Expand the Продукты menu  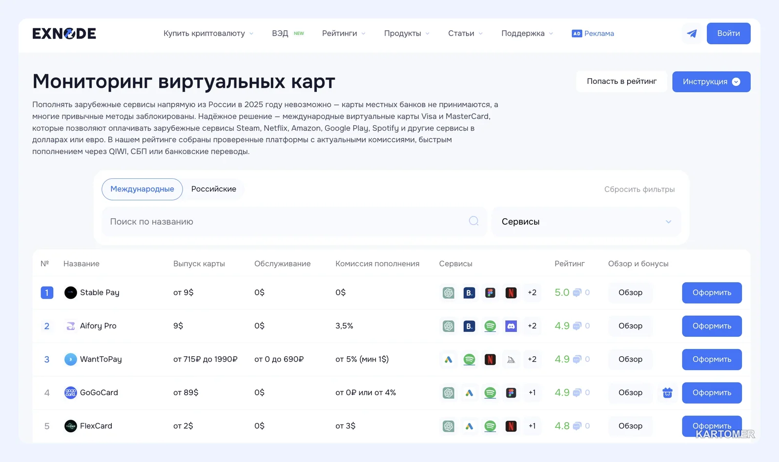[x=407, y=33]
